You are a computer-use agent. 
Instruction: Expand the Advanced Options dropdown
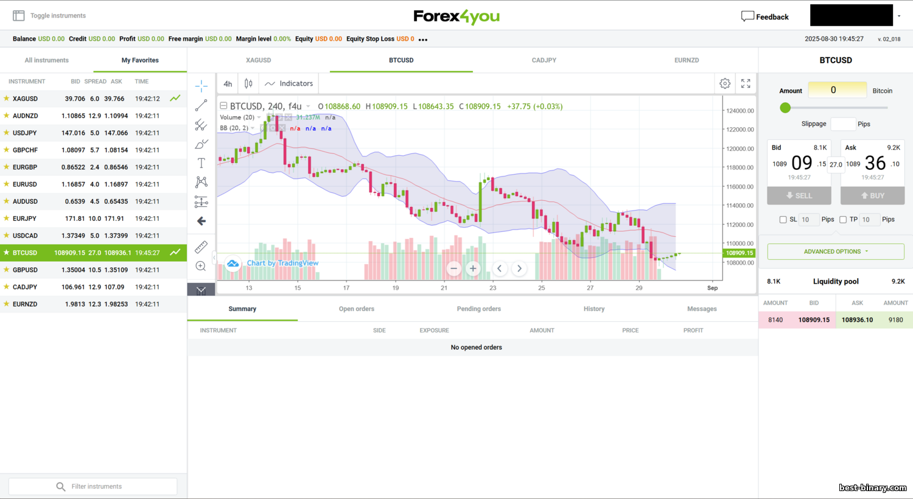tap(836, 251)
